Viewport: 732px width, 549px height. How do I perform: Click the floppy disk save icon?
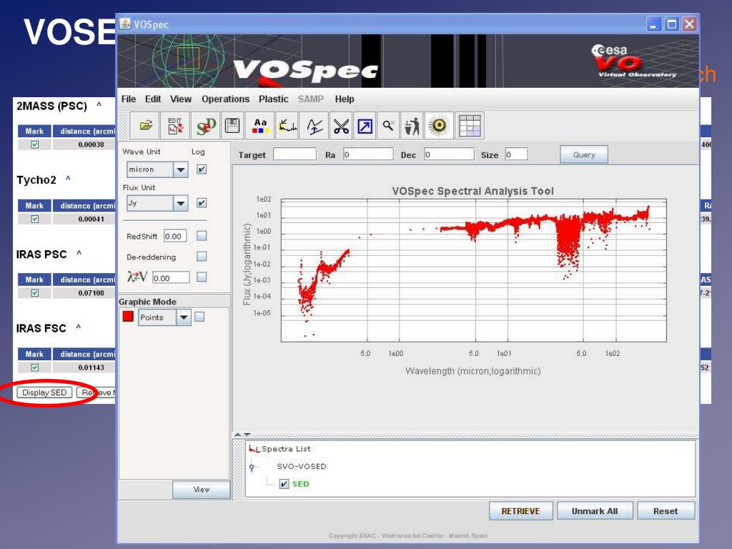coord(232,126)
